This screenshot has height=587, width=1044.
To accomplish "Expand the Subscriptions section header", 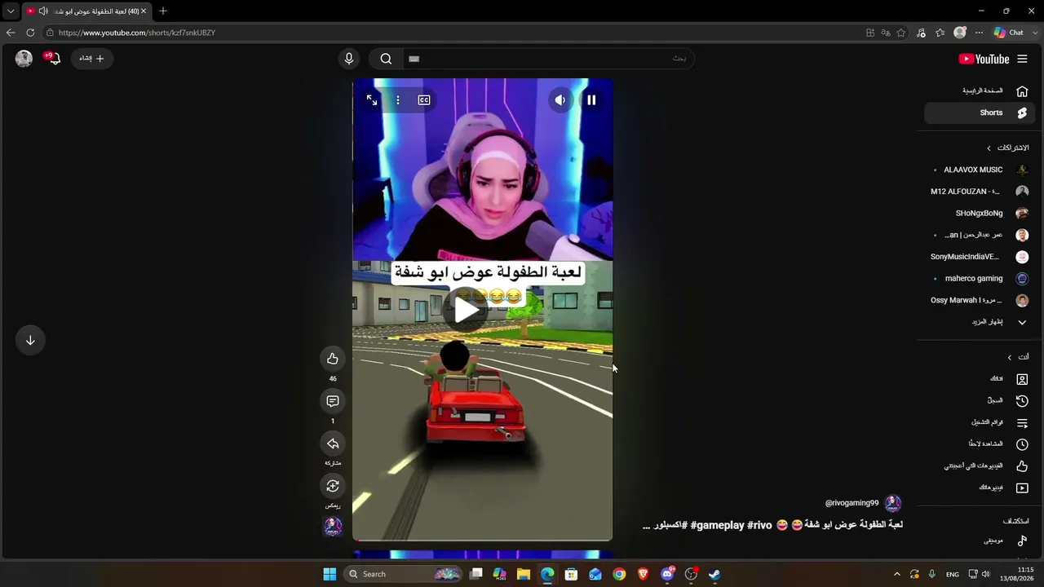I will [x=1008, y=148].
